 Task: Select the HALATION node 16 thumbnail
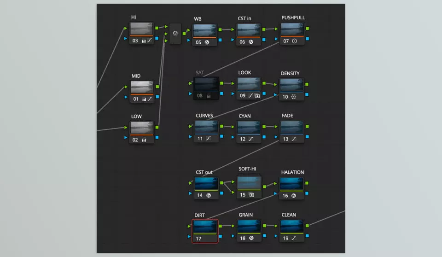pyautogui.click(x=292, y=184)
